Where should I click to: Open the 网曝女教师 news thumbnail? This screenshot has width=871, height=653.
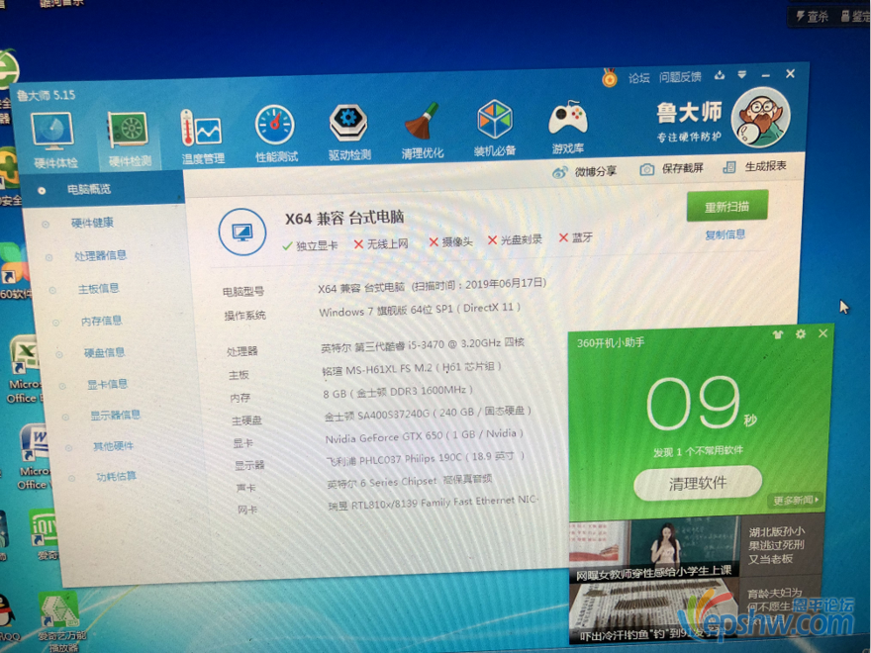coord(654,550)
